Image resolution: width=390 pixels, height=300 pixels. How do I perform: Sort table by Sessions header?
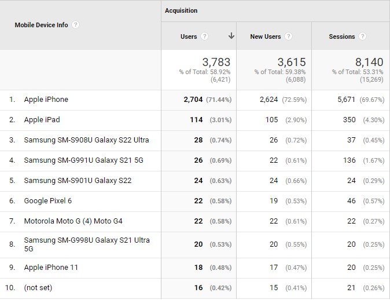pyautogui.click(x=342, y=36)
